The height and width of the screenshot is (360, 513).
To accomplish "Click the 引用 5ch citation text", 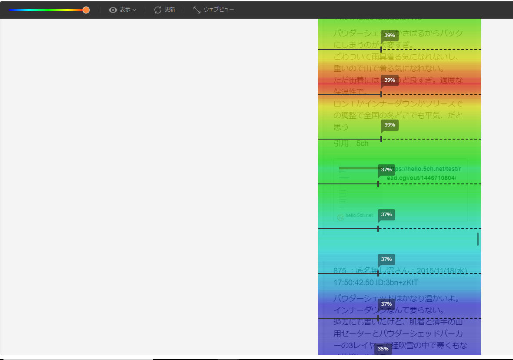I will coord(351,143).
